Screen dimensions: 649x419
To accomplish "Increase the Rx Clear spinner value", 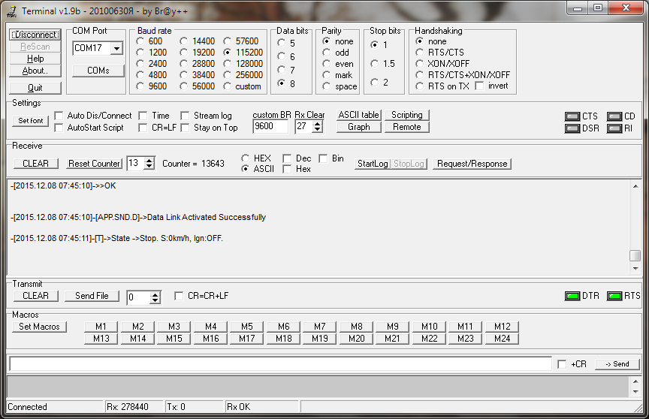I will [x=318, y=123].
